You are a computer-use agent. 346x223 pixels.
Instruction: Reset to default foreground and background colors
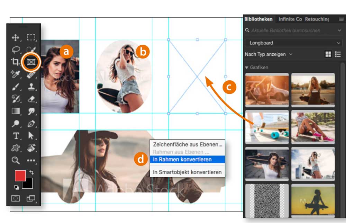[17, 187]
